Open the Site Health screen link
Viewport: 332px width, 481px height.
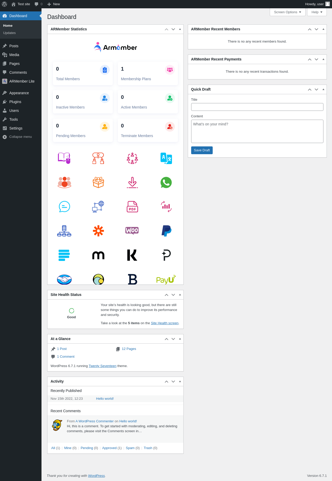coord(165,323)
